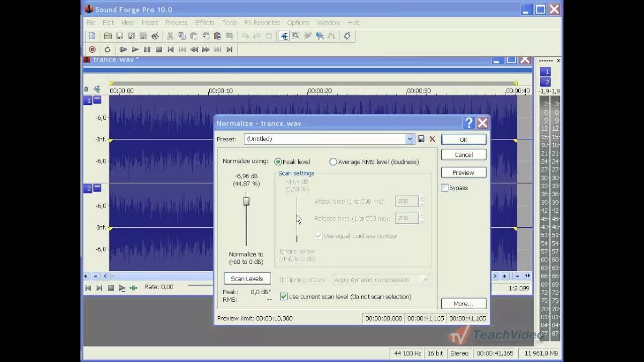
Task: Click Play All in transport bar
Action: (123, 49)
